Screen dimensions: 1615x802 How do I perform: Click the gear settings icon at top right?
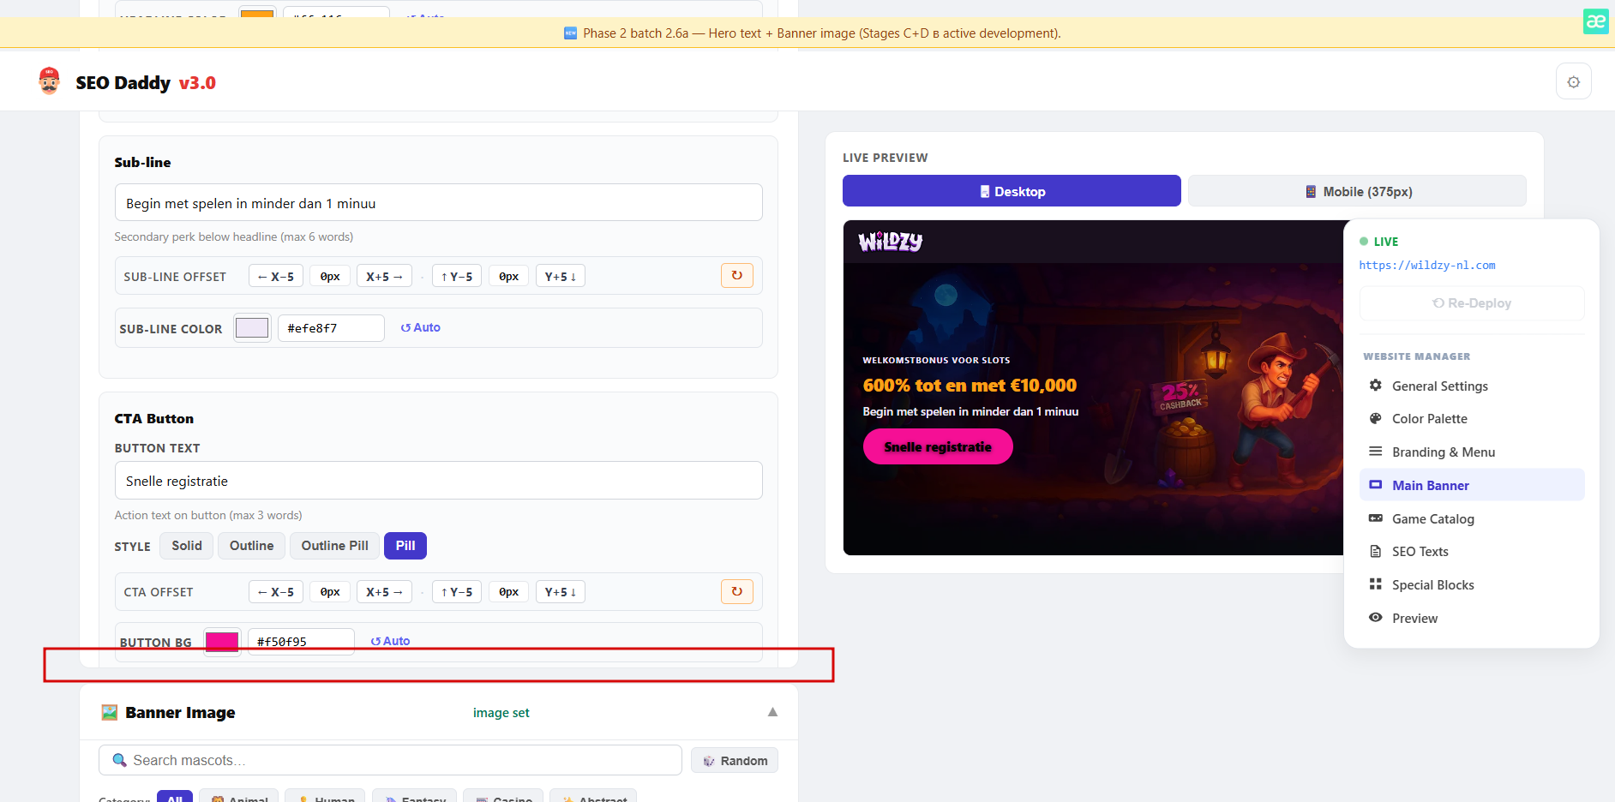tap(1573, 82)
